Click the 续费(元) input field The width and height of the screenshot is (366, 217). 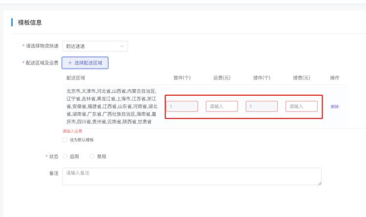301,107
